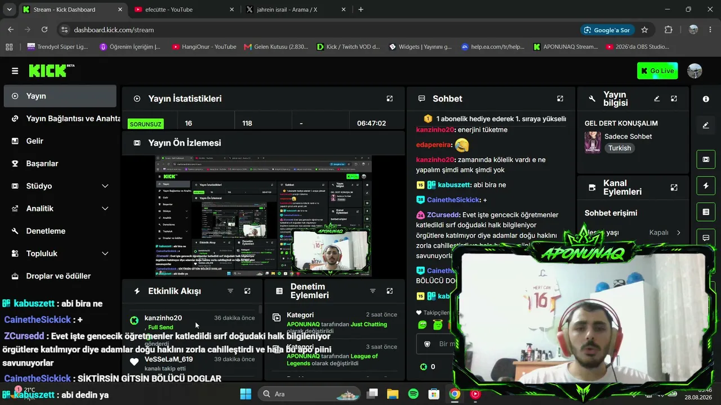The image size is (721, 405).
Task: Expand the Yayın İstatistikleri panel
Action: coord(389,98)
